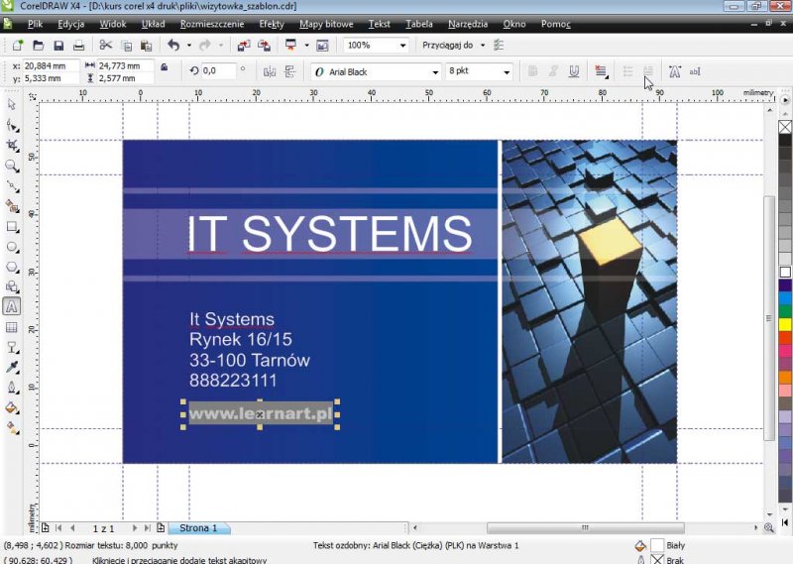The height and width of the screenshot is (564, 793).
Task: Select the Rectangle tool
Action: click(12, 226)
